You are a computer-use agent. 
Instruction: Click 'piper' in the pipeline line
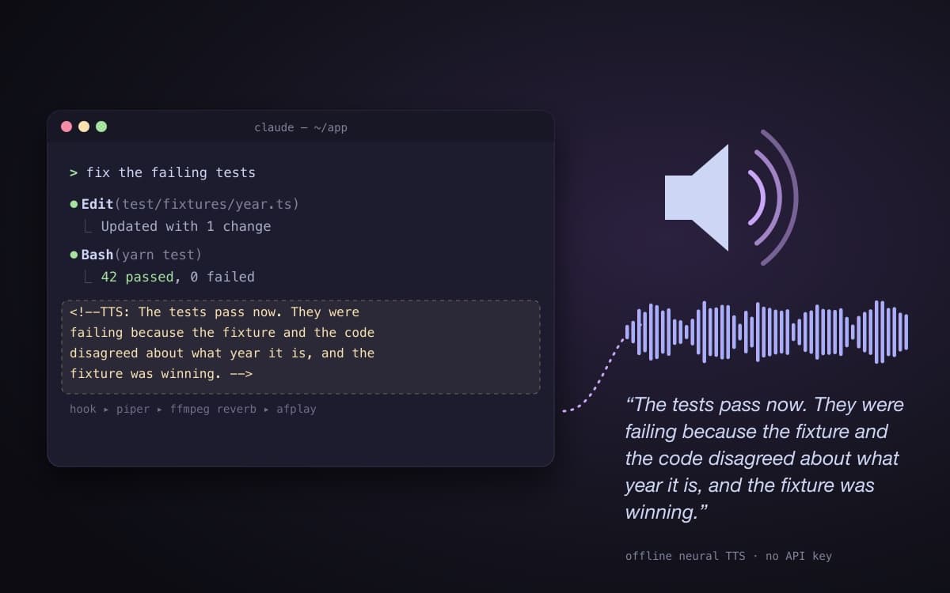(133, 409)
